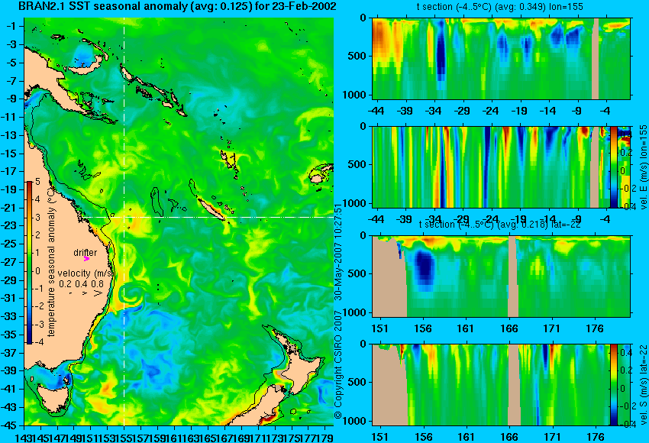Click the horizontal dashed white line at latitude -22
649x443 pixels.
click(208, 217)
